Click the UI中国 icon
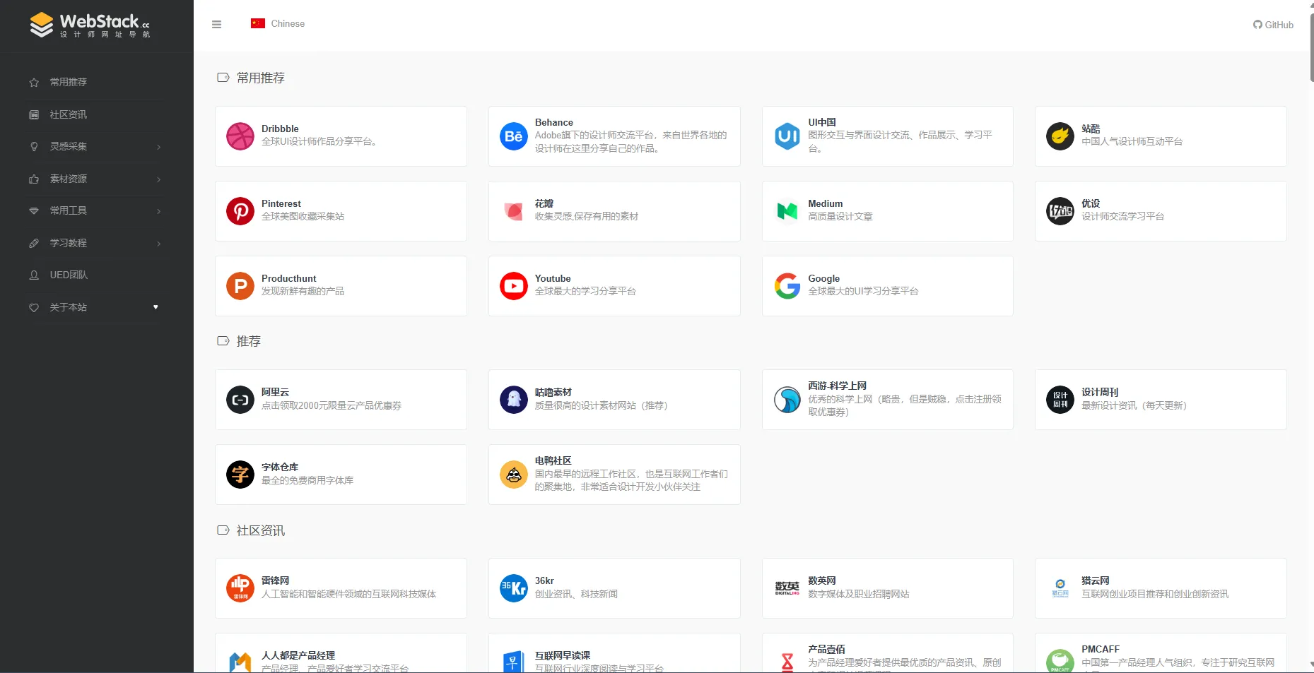Screen dimensions: 1314x673 click(787, 136)
